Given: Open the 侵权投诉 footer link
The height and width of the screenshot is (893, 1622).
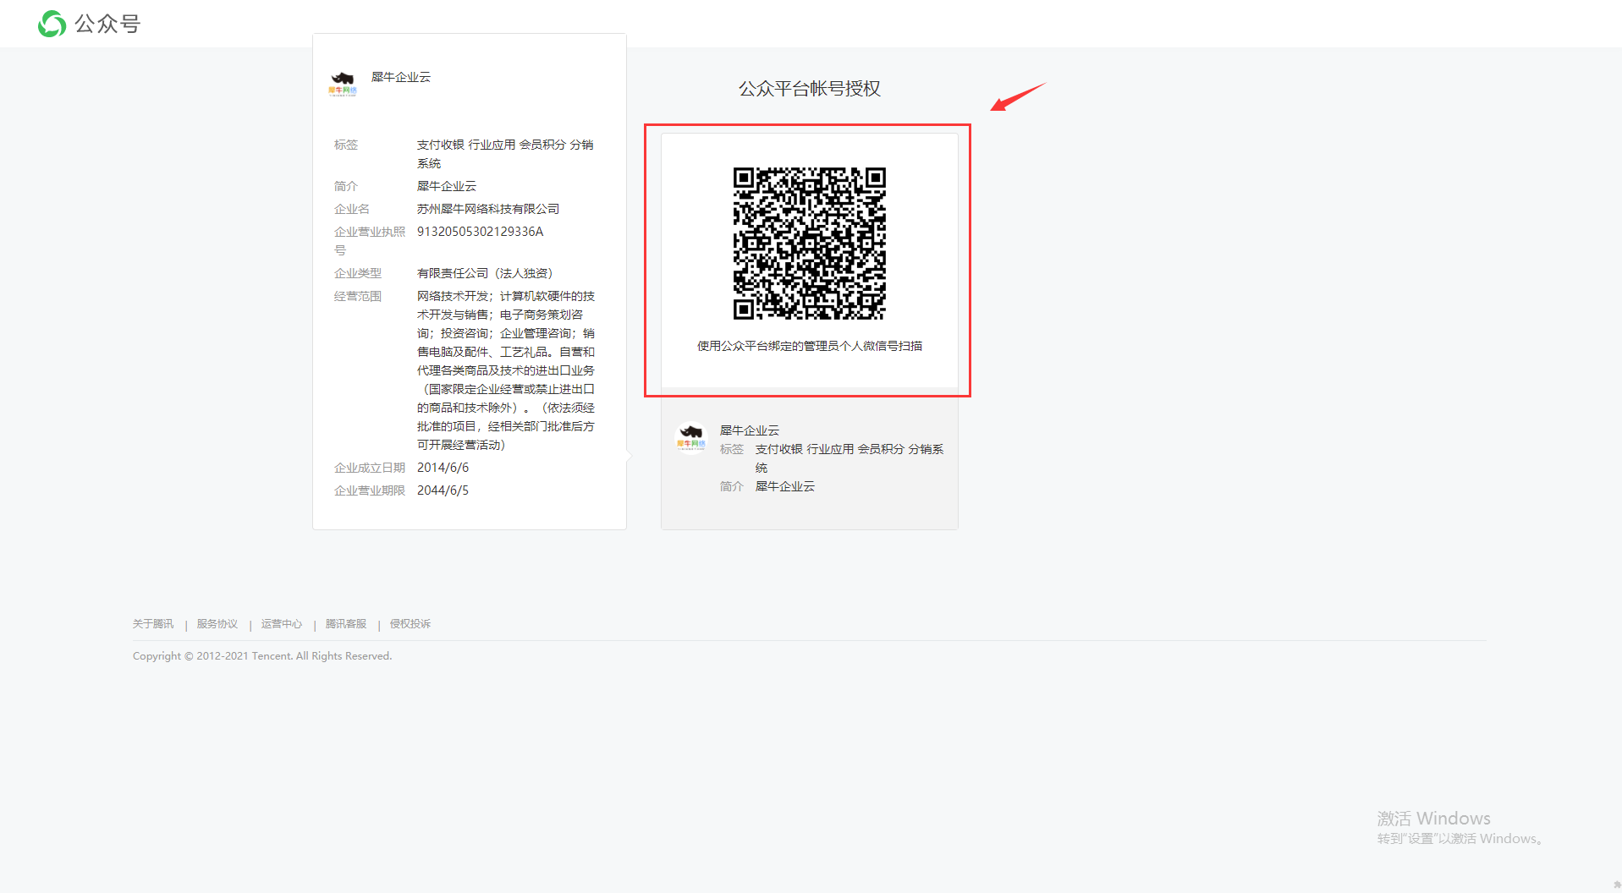Looking at the screenshot, I should pyautogui.click(x=410, y=624).
